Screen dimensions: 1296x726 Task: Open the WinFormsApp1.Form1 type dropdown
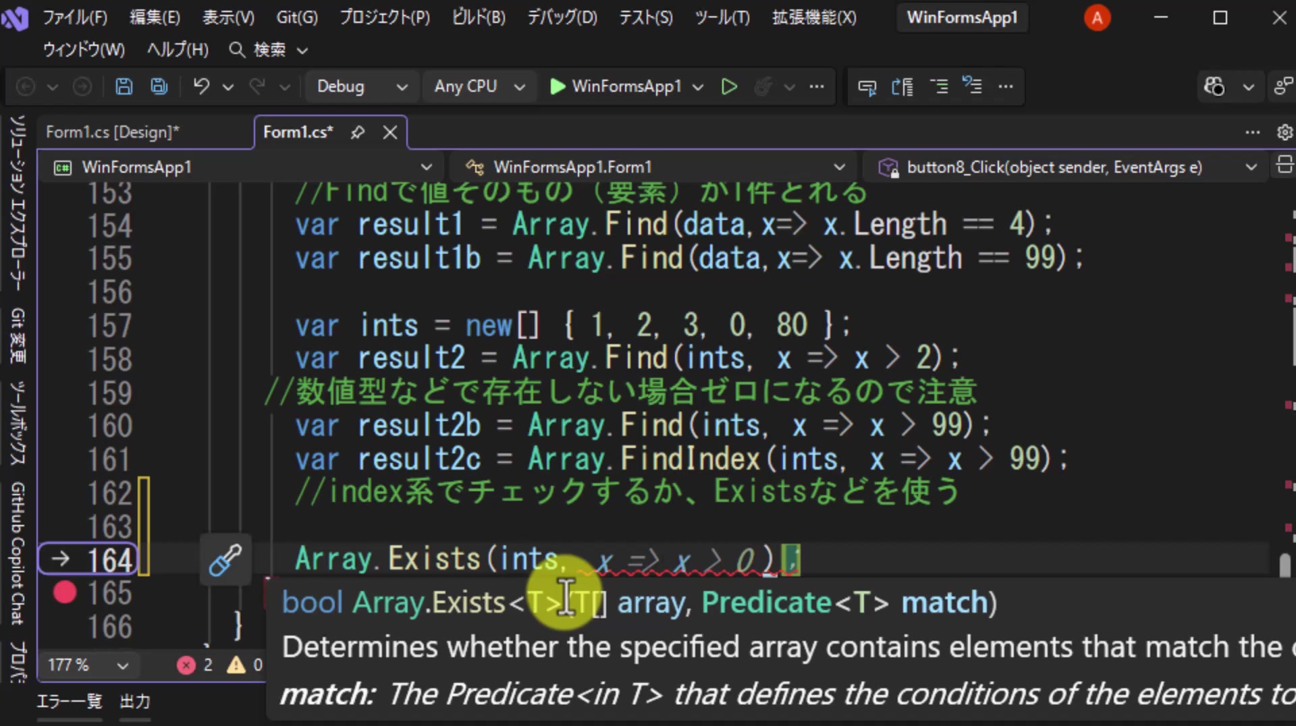[655, 167]
